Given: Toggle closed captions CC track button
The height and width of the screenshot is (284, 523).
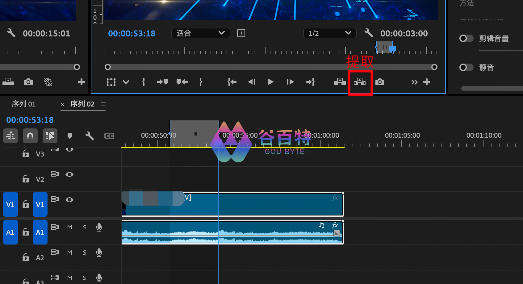Looking at the screenshot, I should click(109, 136).
